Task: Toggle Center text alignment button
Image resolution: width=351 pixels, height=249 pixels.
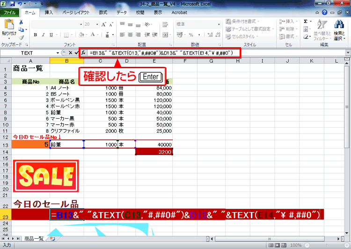Action: click(130, 35)
